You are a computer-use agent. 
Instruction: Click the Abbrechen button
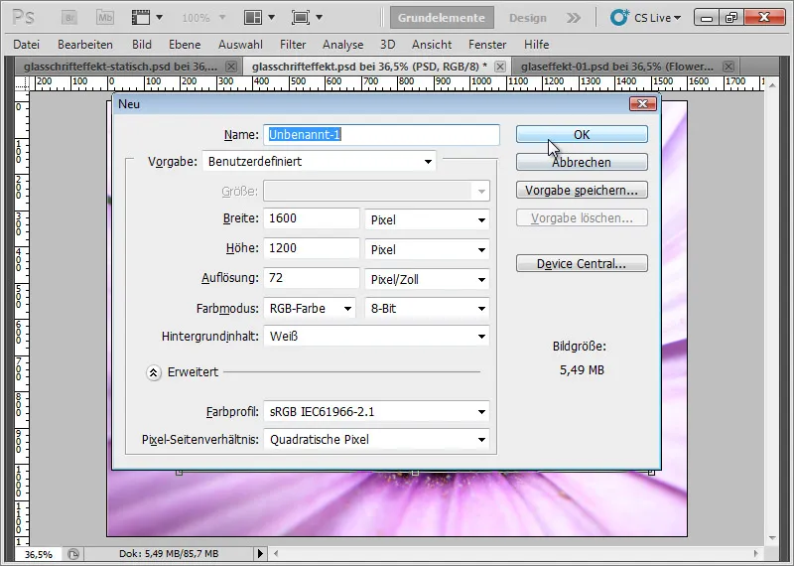coord(582,162)
